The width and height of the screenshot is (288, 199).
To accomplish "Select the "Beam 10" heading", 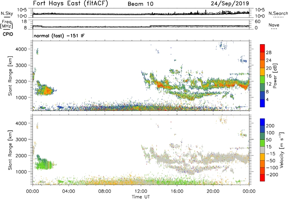I will pyautogui.click(x=140, y=4).
